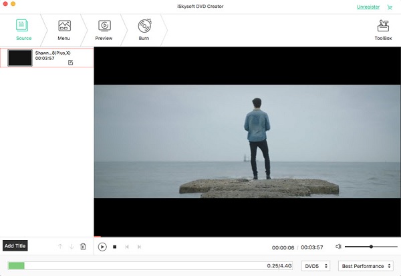Move title down with arrow icon
Image resolution: width=401 pixels, height=276 pixels.
(x=72, y=247)
